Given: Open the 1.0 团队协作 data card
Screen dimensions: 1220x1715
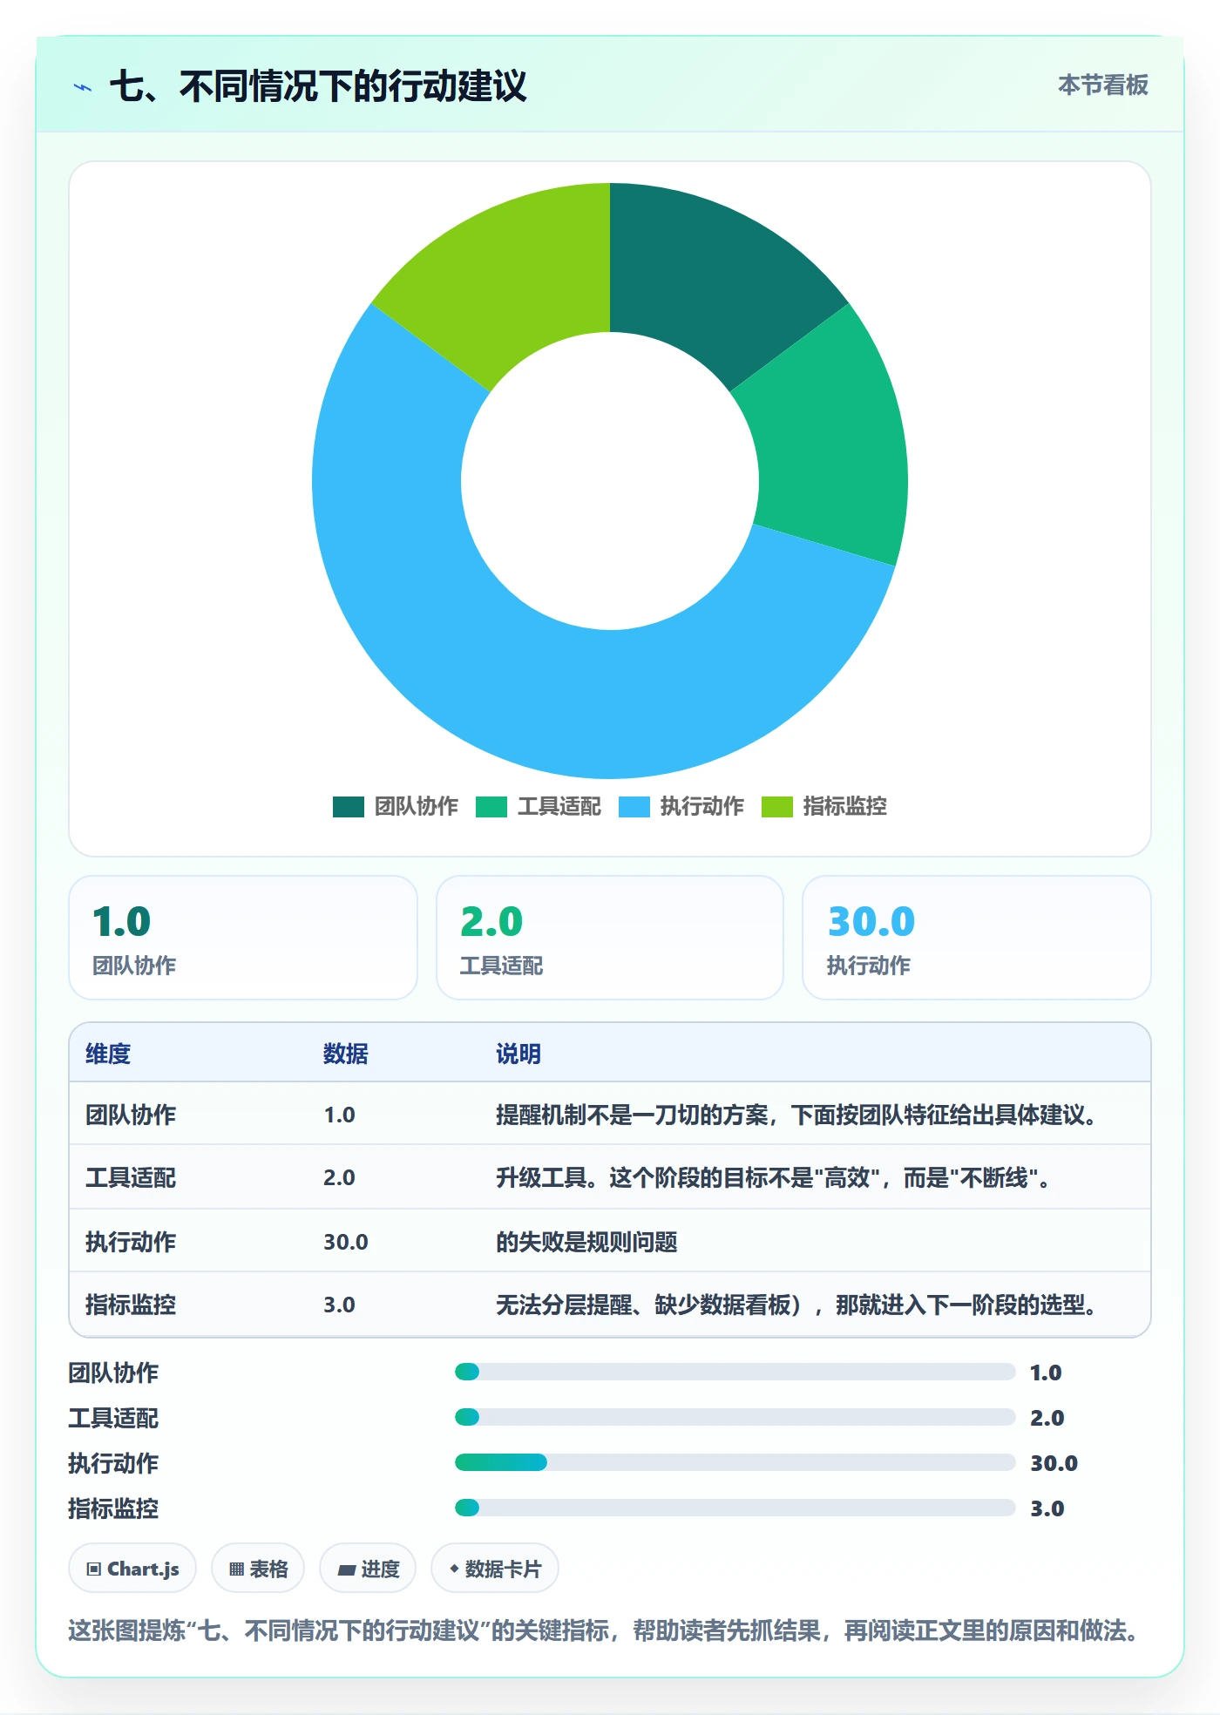Looking at the screenshot, I should 243,938.
